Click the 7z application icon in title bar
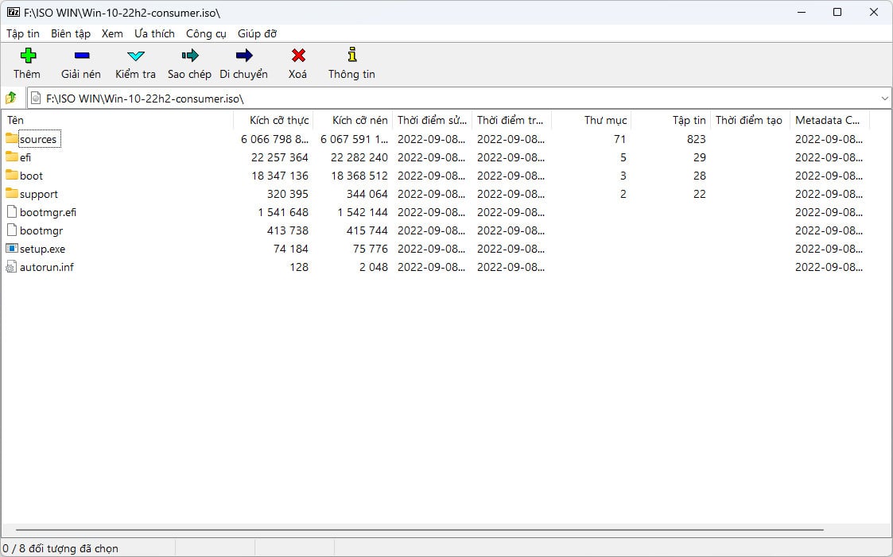 pyautogui.click(x=13, y=12)
